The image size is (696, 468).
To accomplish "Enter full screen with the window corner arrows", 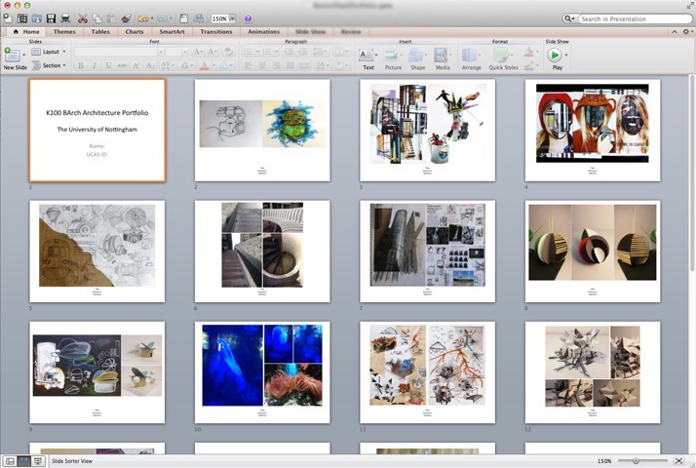I will pos(688,5).
